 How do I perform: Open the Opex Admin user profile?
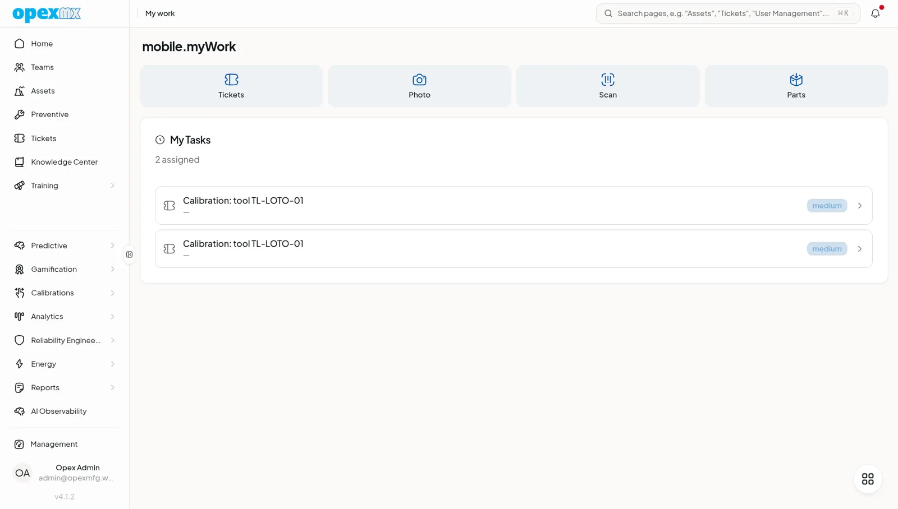pyautogui.click(x=65, y=473)
